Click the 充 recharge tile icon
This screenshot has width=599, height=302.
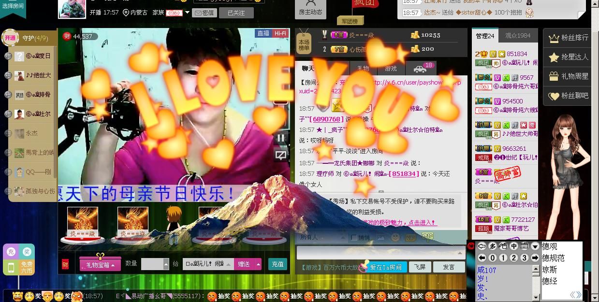(11, 252)
